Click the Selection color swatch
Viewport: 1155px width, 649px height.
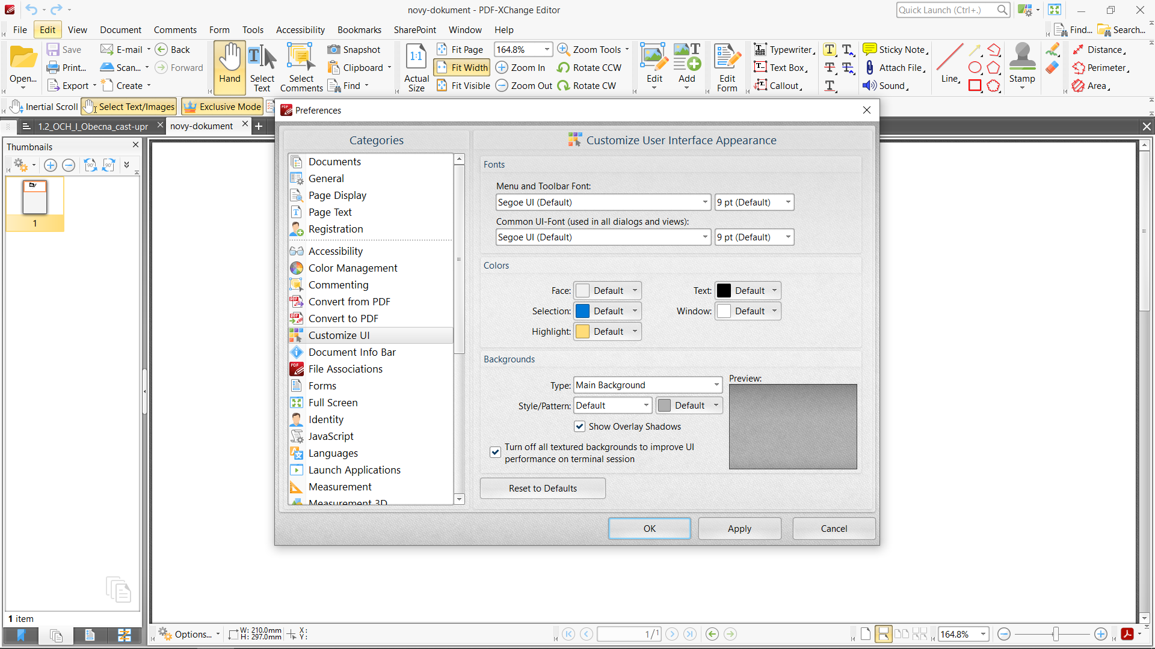click(582, 311)
